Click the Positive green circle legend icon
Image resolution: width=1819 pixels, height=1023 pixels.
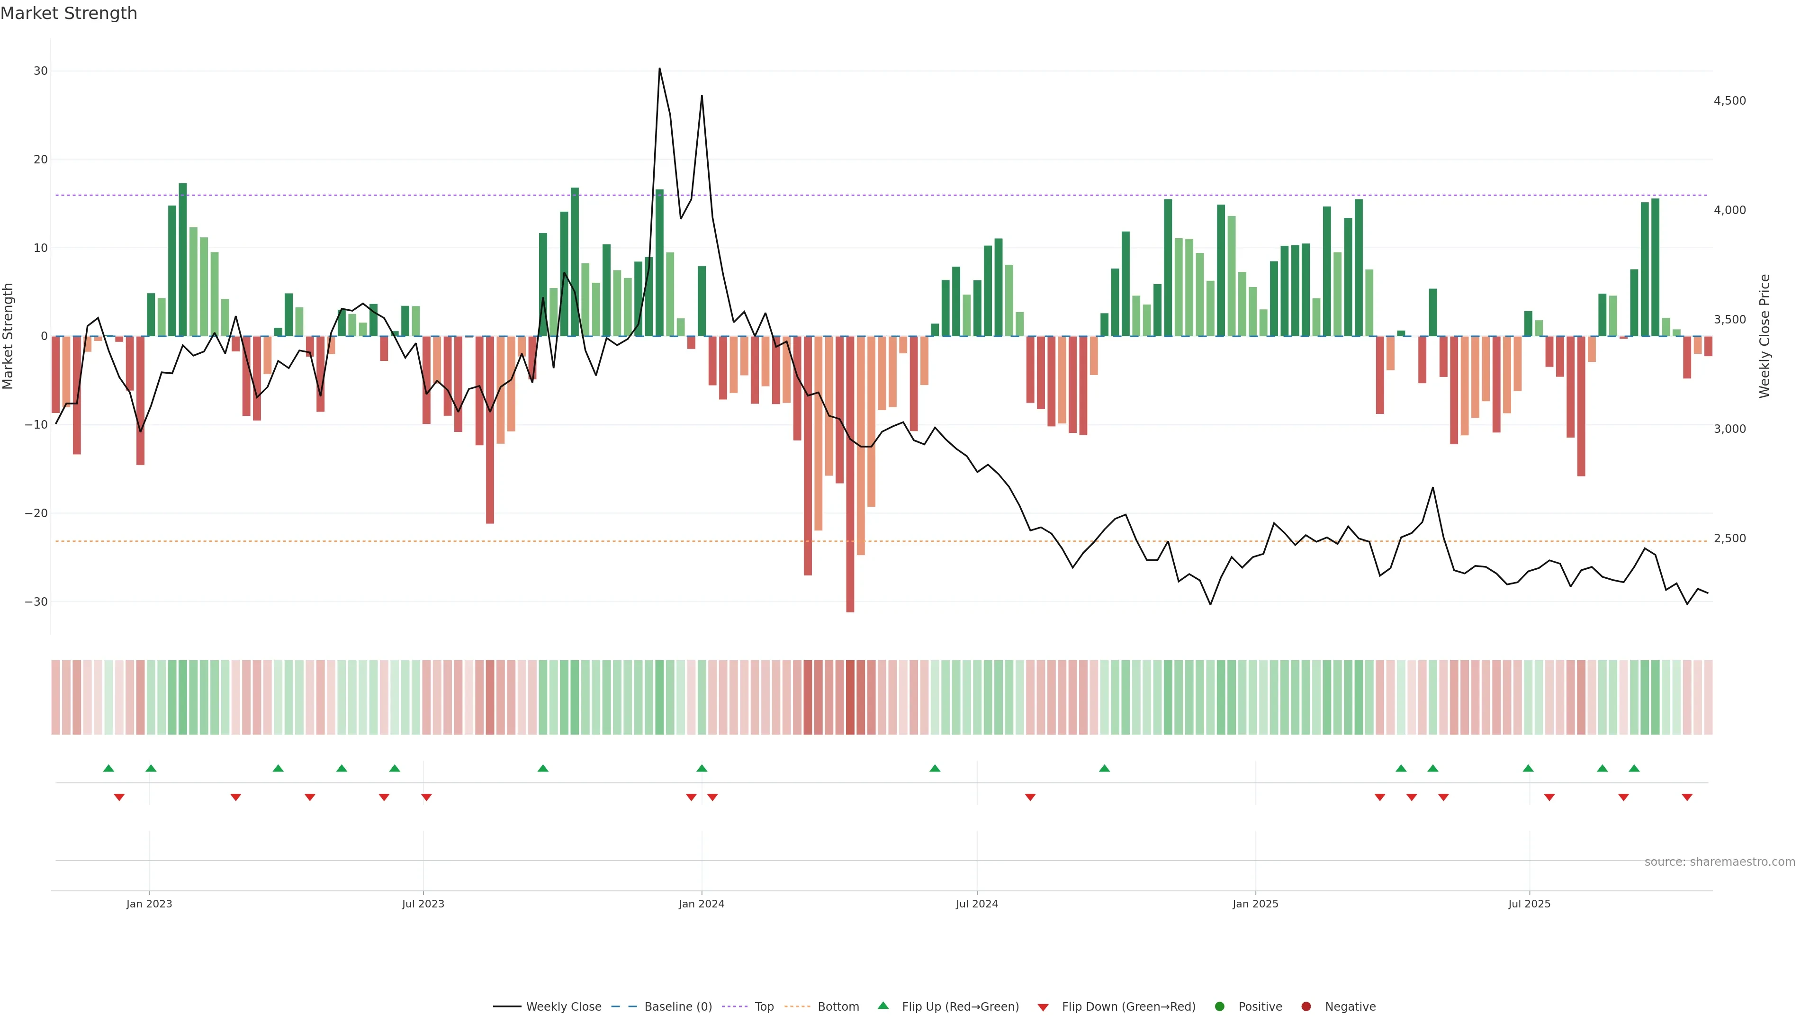click(x=1219, y=1007)
